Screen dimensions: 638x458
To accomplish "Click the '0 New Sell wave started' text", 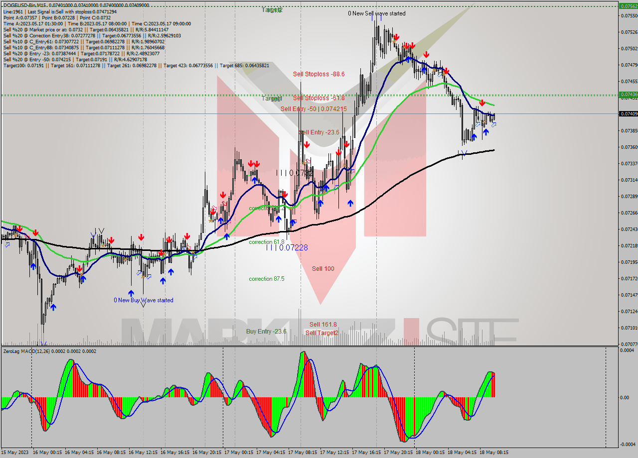I will click(x=377, y=13).
